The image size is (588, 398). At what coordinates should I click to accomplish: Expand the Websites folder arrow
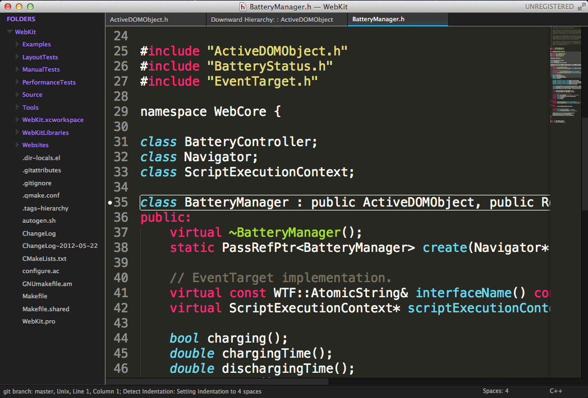(17, 145)
